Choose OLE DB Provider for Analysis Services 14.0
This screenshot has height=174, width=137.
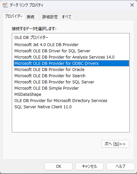[x=71, y=57]
